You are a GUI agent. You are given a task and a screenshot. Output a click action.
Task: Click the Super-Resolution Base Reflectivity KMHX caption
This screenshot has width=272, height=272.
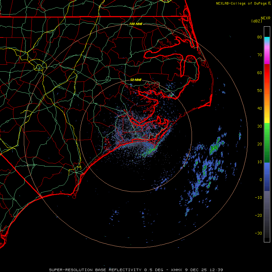click(136, 270)
